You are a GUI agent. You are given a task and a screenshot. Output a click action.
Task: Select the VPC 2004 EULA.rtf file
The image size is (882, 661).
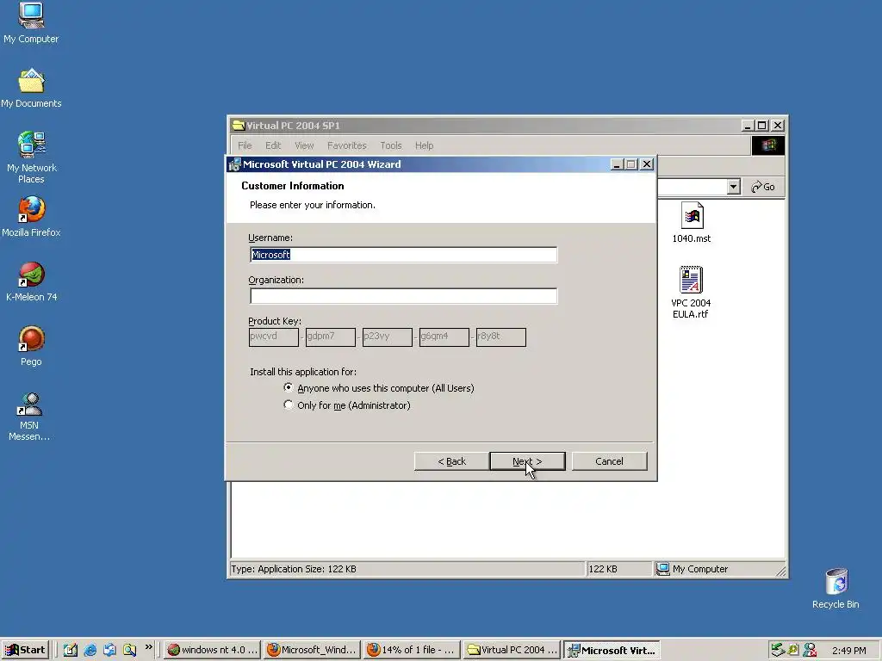[691, 293]
